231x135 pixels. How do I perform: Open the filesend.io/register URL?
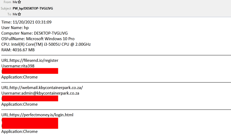click(34, 60)
